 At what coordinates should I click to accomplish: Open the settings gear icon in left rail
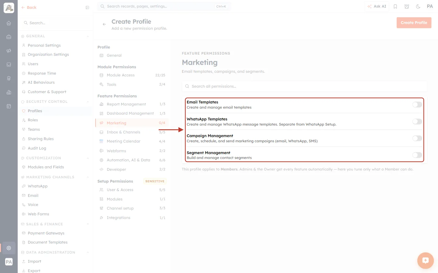click(x=9, y=248)
